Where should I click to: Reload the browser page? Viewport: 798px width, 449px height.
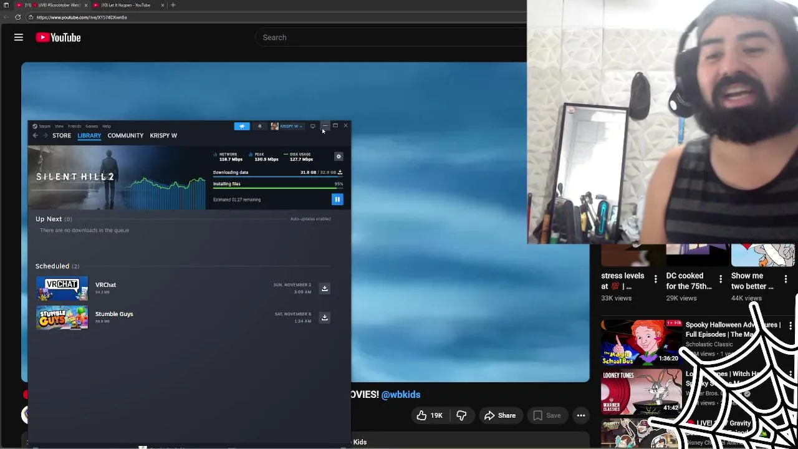click(17, 17)
